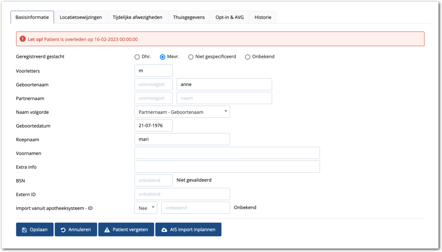Switch to the Locatietoewijzingen tab
The image size is (442, 252).
click(81, 17)
